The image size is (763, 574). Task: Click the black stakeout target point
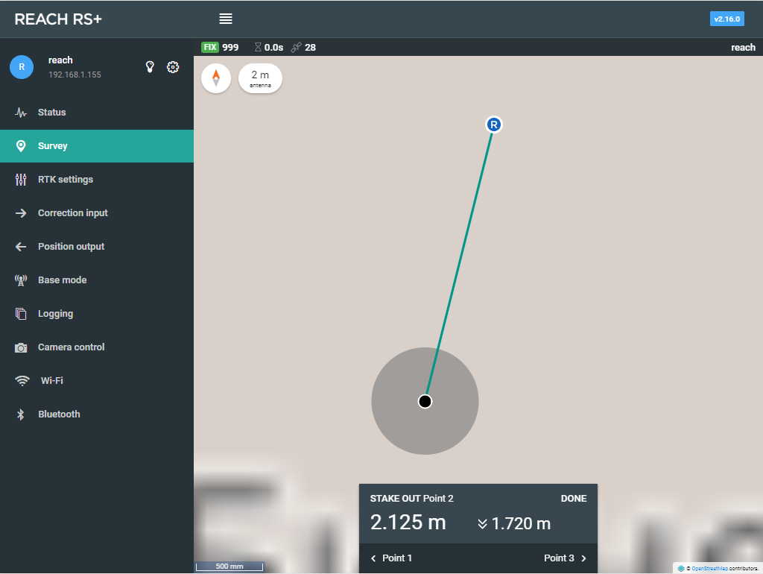click(x=425, y=401)
